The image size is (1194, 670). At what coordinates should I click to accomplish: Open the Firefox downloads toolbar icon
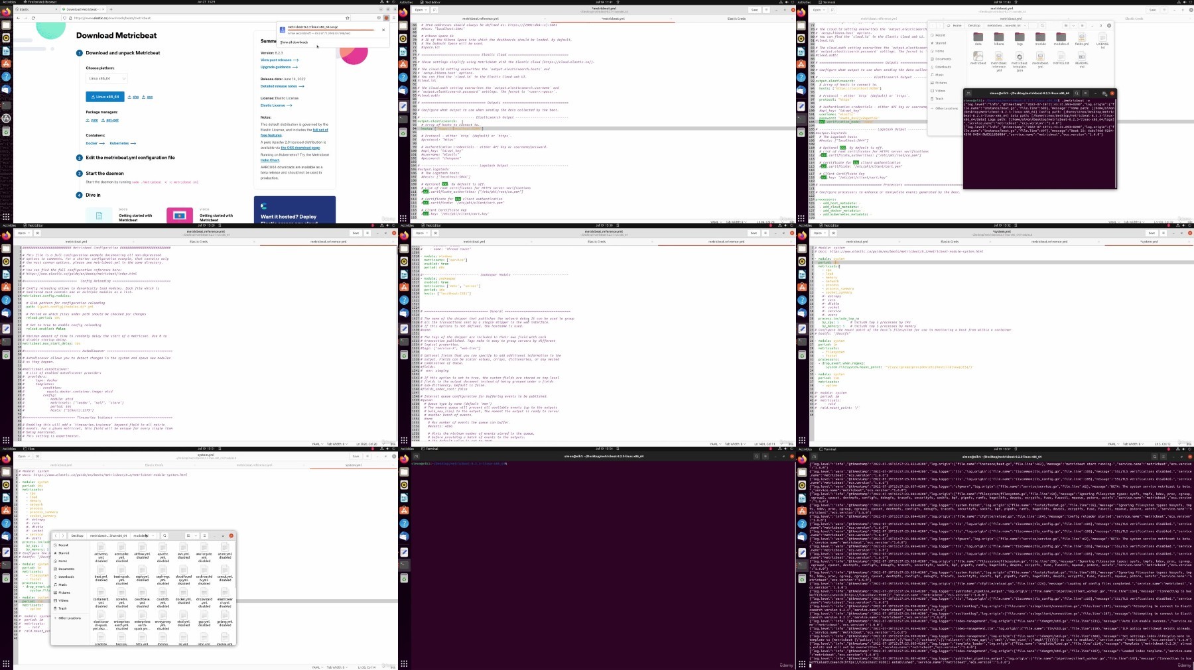(x=386, y=18)
